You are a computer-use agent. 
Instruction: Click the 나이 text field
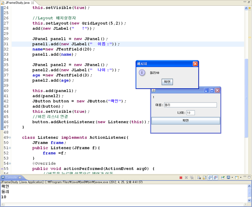point(190,113)
